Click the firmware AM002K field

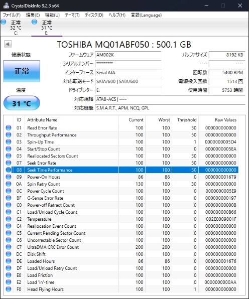pyautogui.click(x=128, y=55)
